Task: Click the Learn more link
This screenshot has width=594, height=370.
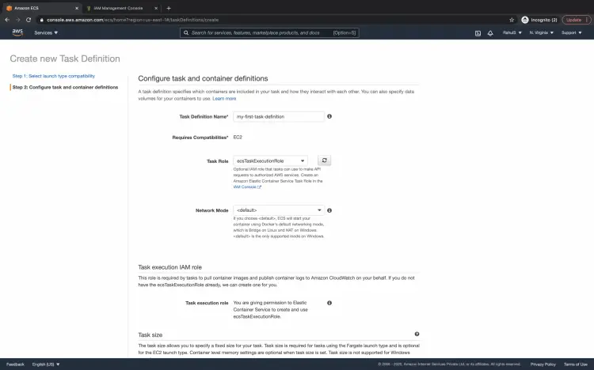Action: coord(224,98)
